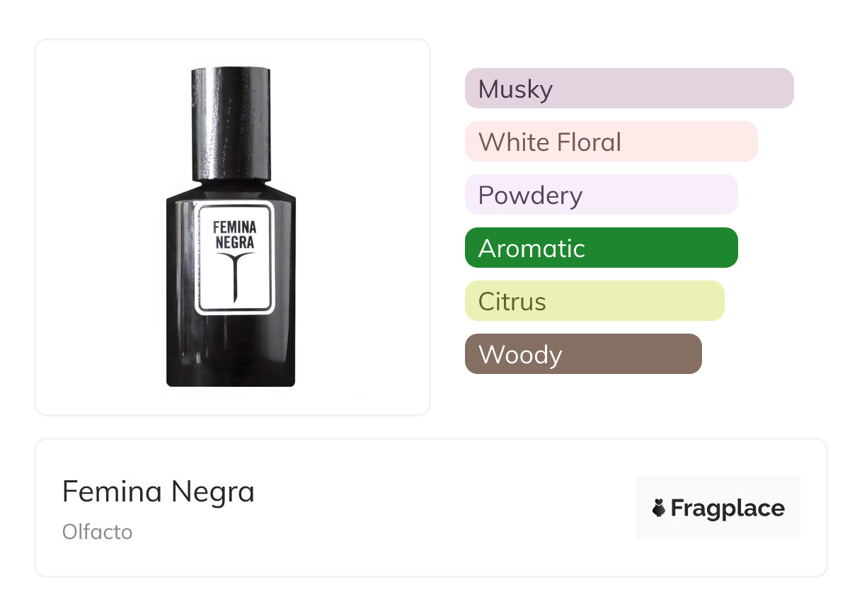This screenshot has height=612, width=862.
Task: Click the FEMINA NEGRA text on bottle
Action: pyautogui.click(x=234, y=234)
